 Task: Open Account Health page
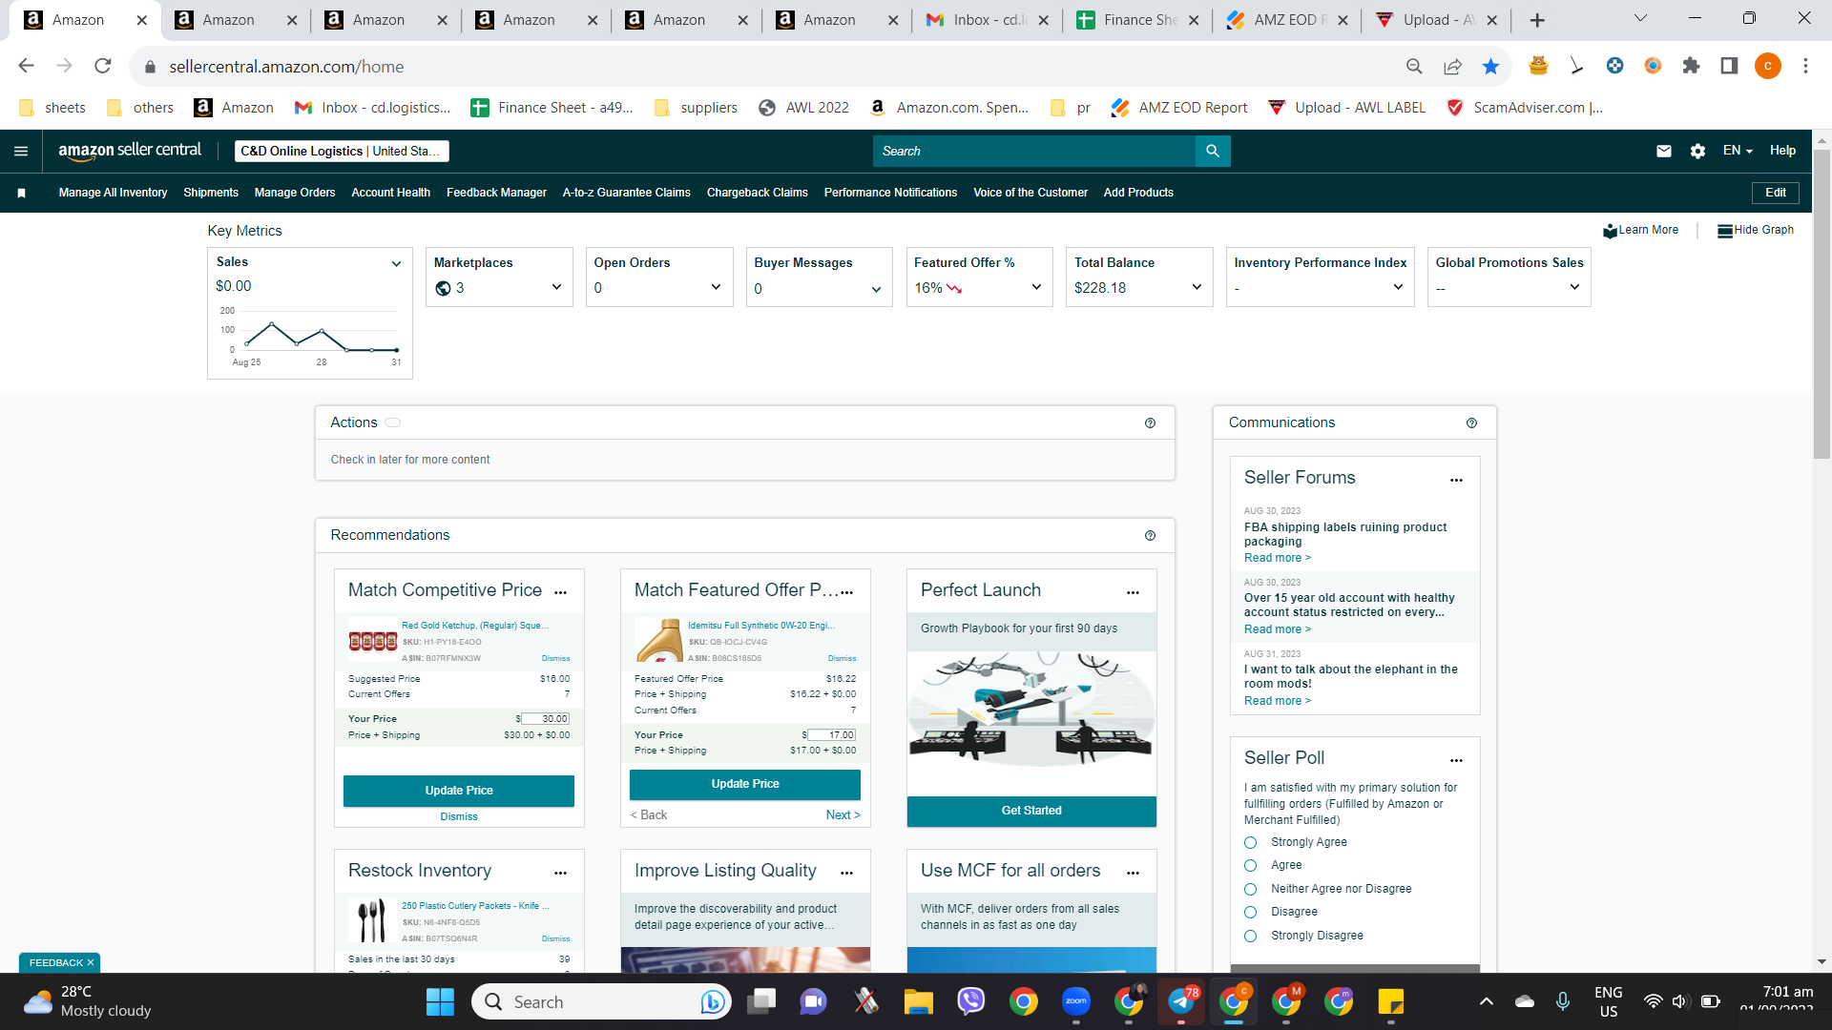coord(391,193)
